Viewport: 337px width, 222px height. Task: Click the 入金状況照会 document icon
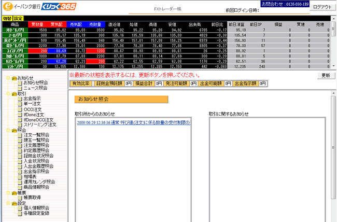(x=20, y=161)
